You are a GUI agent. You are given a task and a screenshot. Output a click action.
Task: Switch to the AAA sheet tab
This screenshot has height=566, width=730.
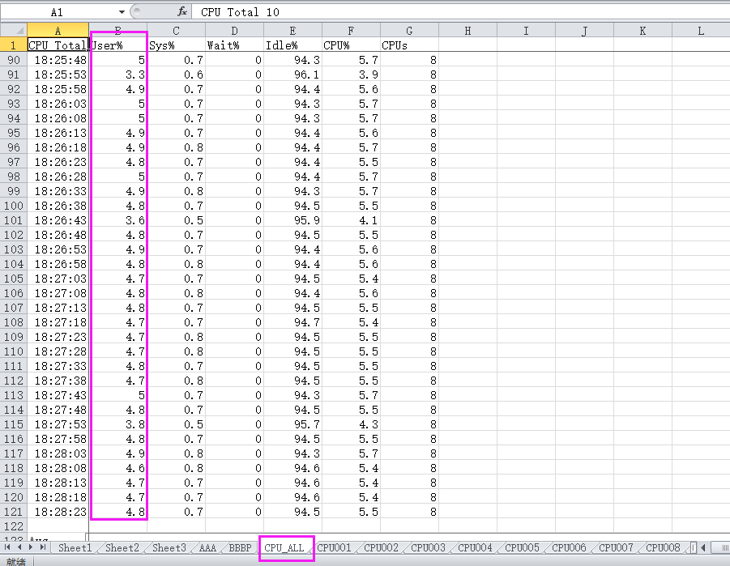207,548
